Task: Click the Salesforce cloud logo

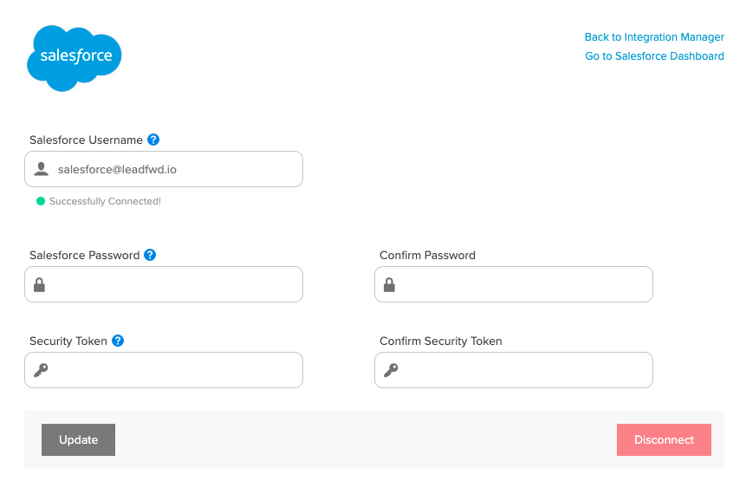Action: pos(75,58)
